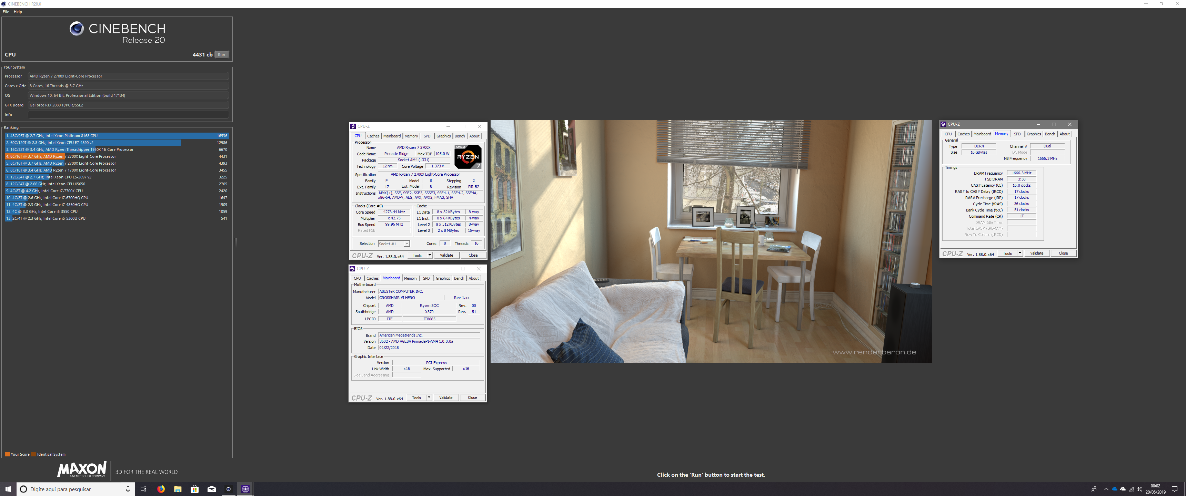This screenshot has width=1186, height=496.
Task: Open the Wi-Fi network tray icon
Action: [x=1131, y=489]
